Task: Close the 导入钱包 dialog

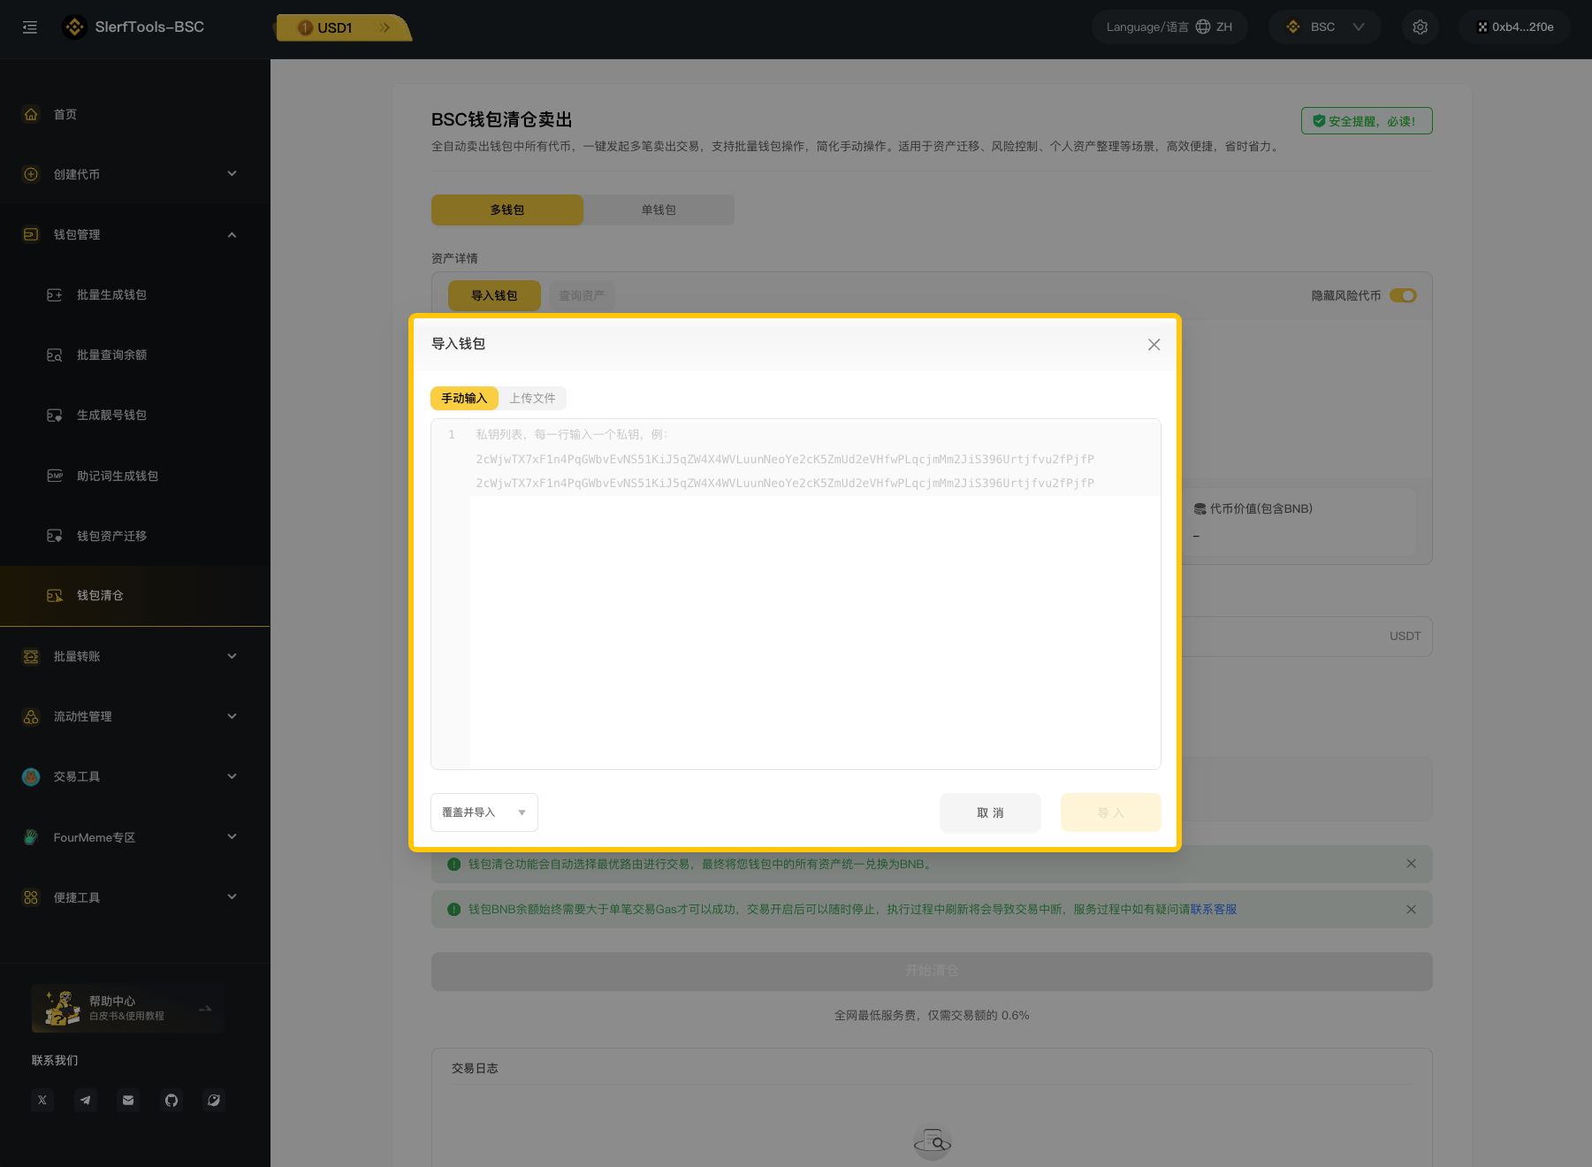Action: tap(1154, 345)
